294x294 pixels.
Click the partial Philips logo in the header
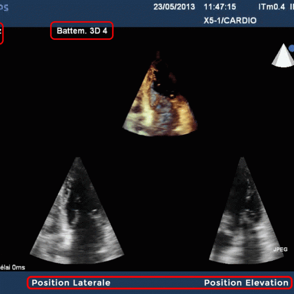(4, 7)
